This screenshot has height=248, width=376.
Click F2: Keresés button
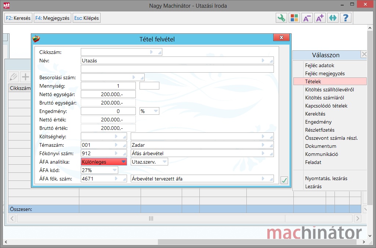pyautogui.click(x=18, y=18)
